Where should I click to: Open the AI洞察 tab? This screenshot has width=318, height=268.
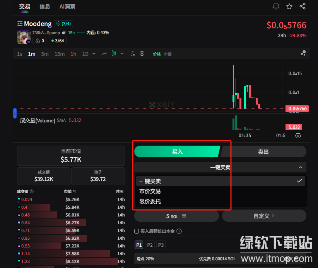point(67,7)
